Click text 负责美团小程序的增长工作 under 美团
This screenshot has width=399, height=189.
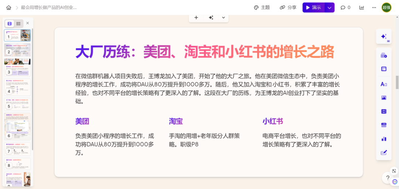click(115, 144)
